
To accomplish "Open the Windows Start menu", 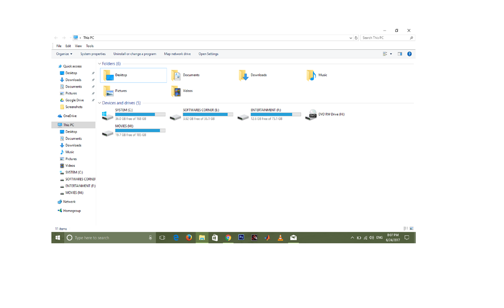I will (x=58, y=238).
